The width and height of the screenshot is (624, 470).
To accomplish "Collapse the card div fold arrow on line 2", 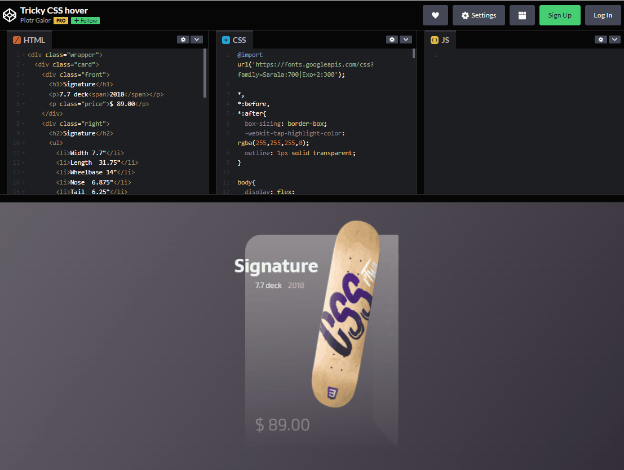I will tap(24, 64).
